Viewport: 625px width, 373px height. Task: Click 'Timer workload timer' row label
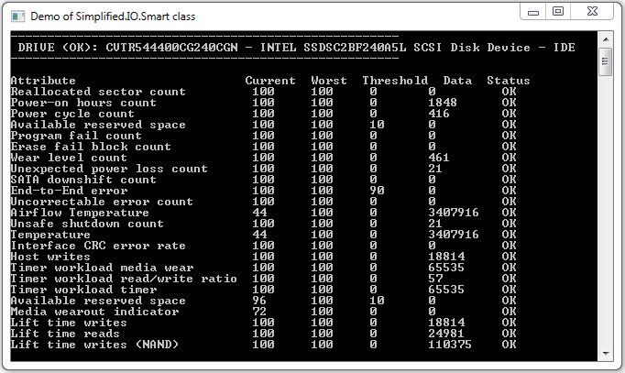pyautogui.click(x=83, y=291)
